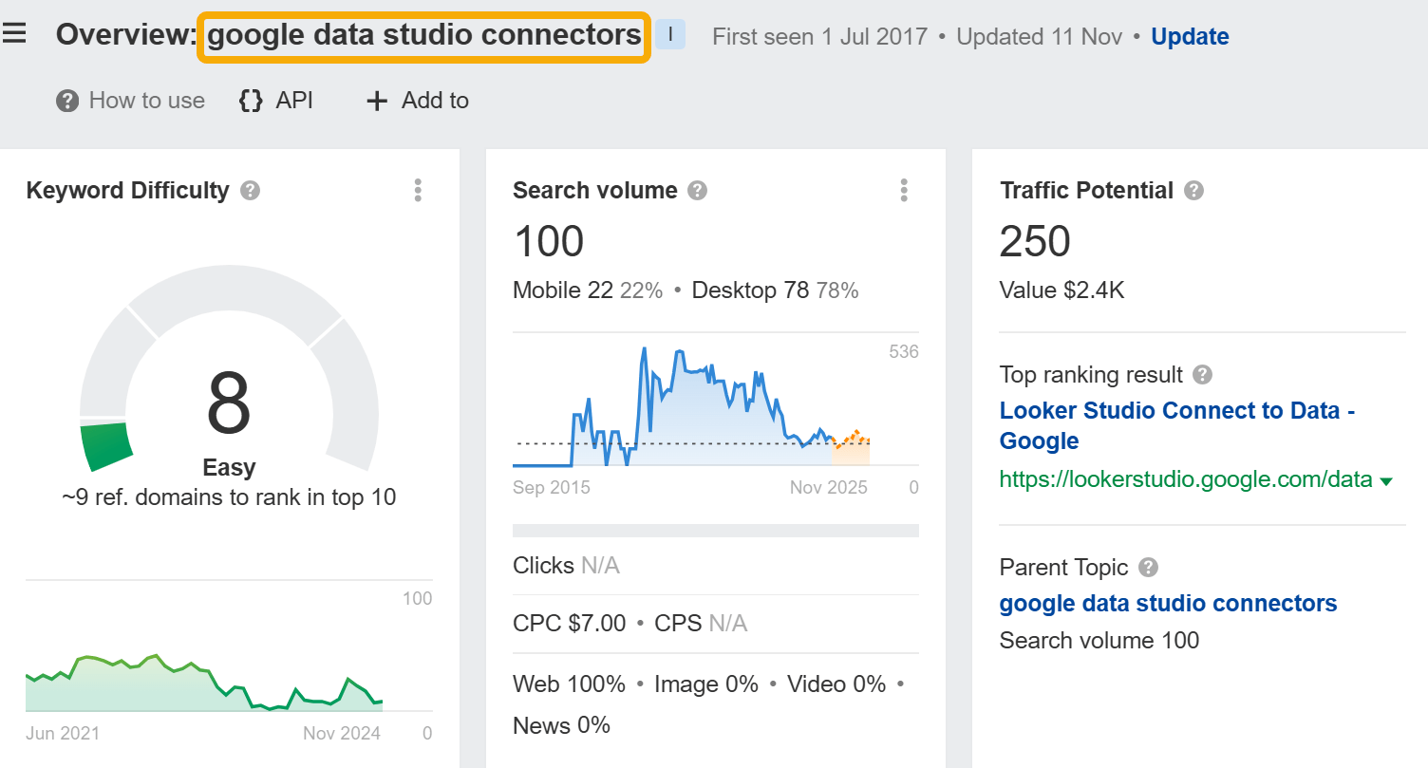Click parent topic google data studio connectors
The image size is (1428, 768).
coord(1168,603)
